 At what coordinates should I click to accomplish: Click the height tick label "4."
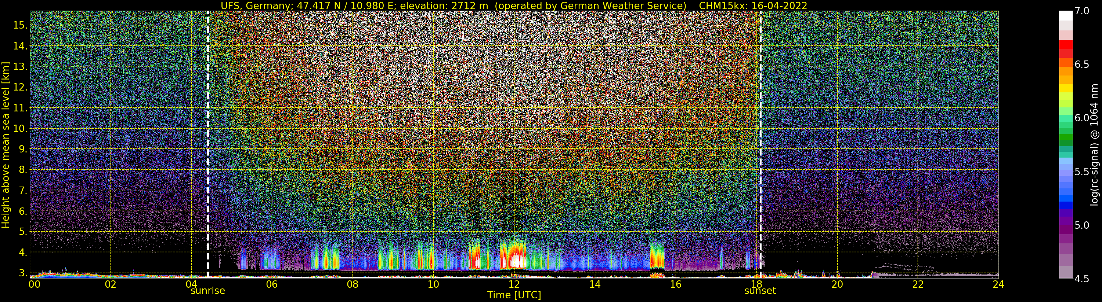[23, 253]
